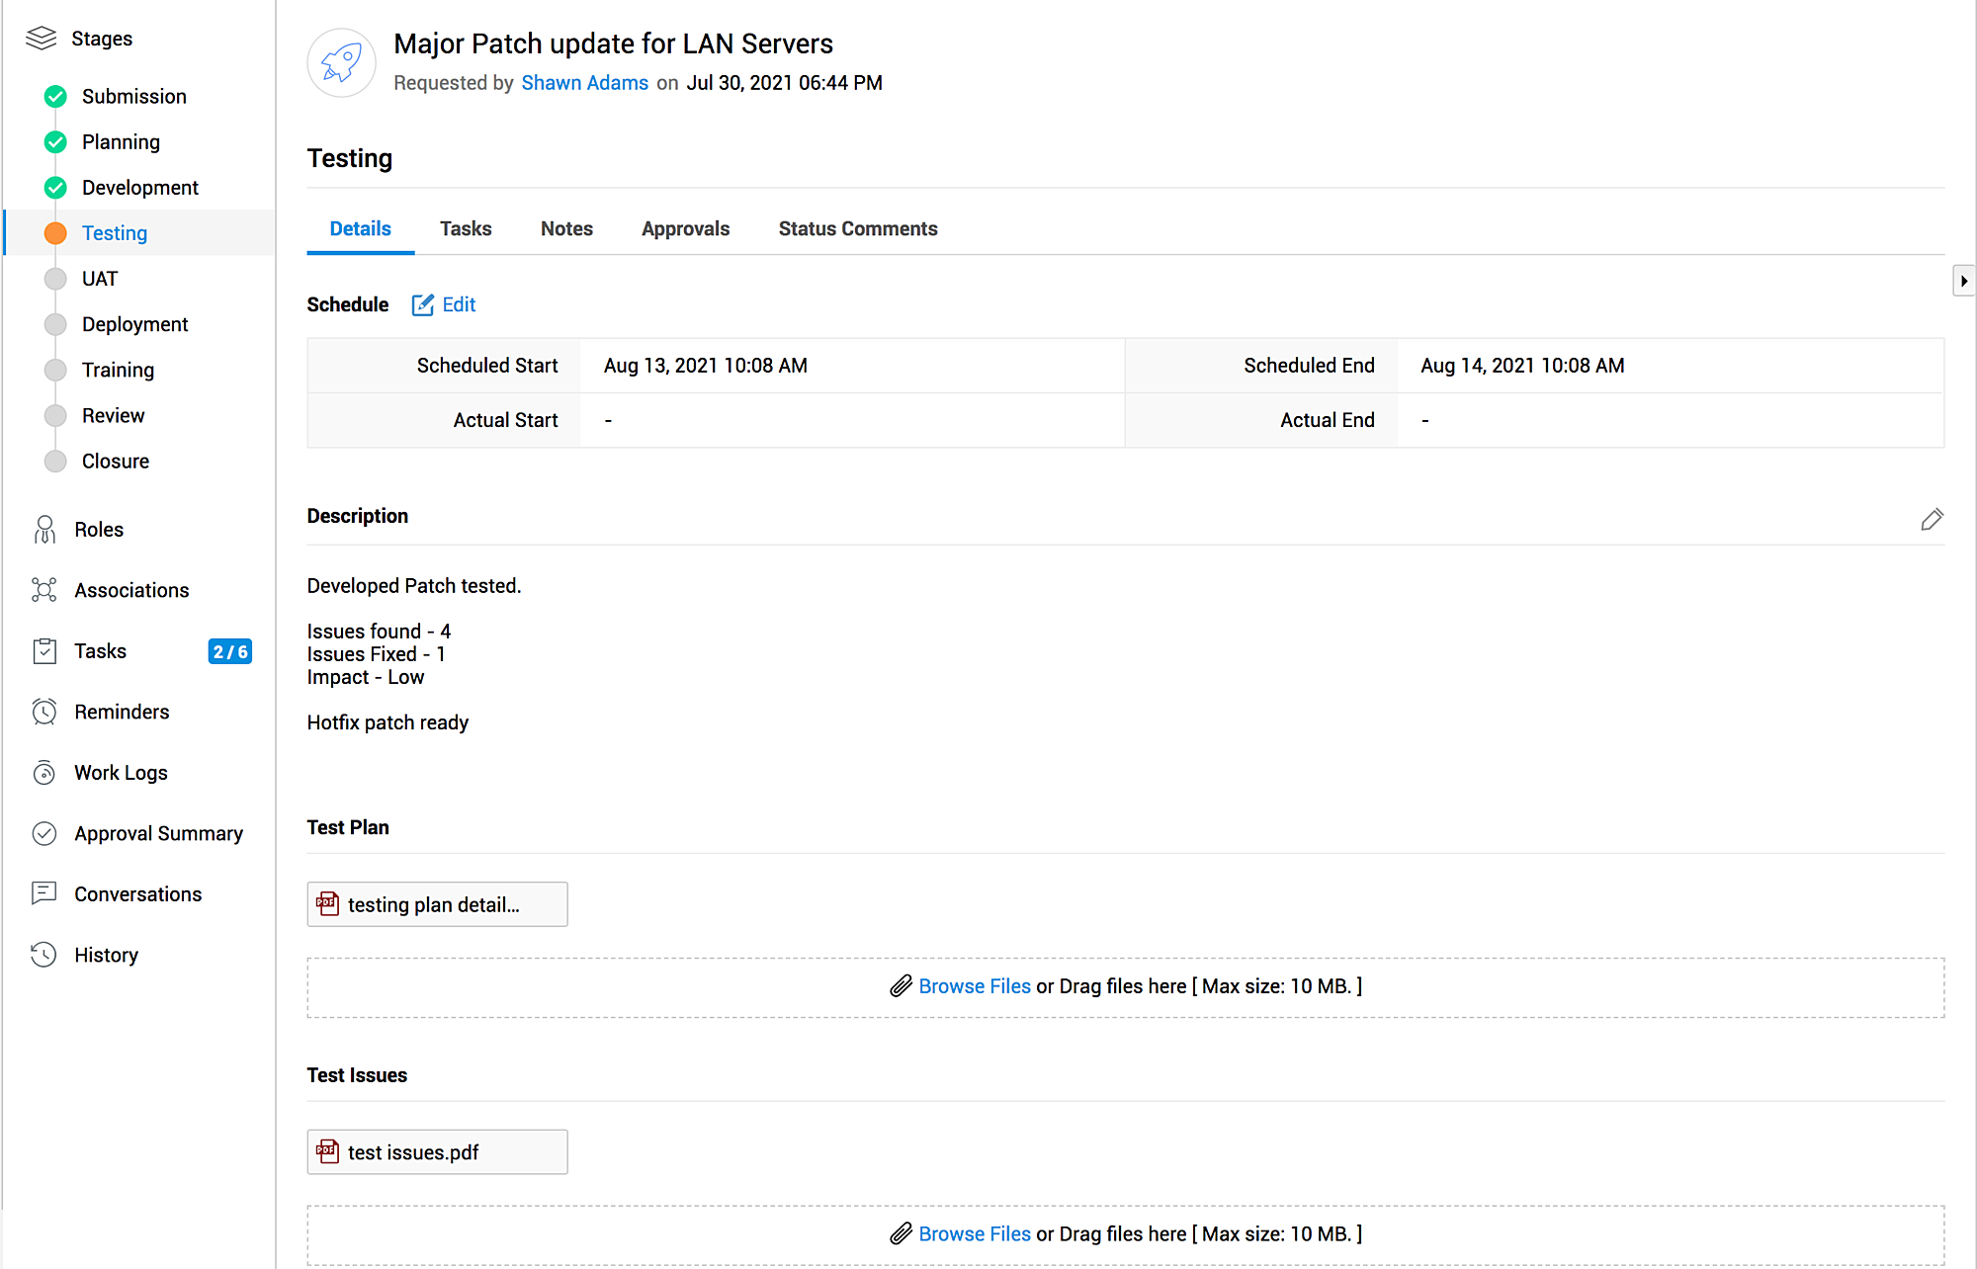Open the Review stage
The image size is (1977, 1269).
[114, 415]
